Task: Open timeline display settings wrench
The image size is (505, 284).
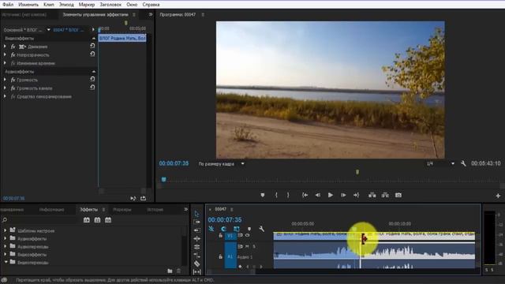Action: [261, 229]
